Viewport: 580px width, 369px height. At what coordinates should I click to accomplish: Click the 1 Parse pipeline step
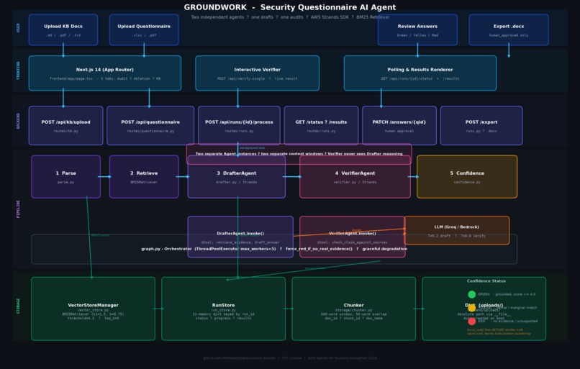65,177
